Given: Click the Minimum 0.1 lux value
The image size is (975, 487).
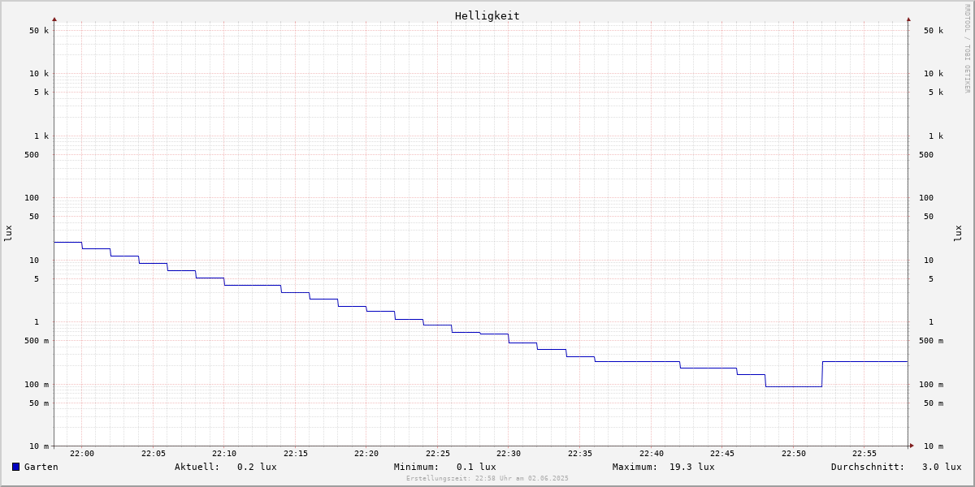Looking at the screenshot, I should coord(476,467).
